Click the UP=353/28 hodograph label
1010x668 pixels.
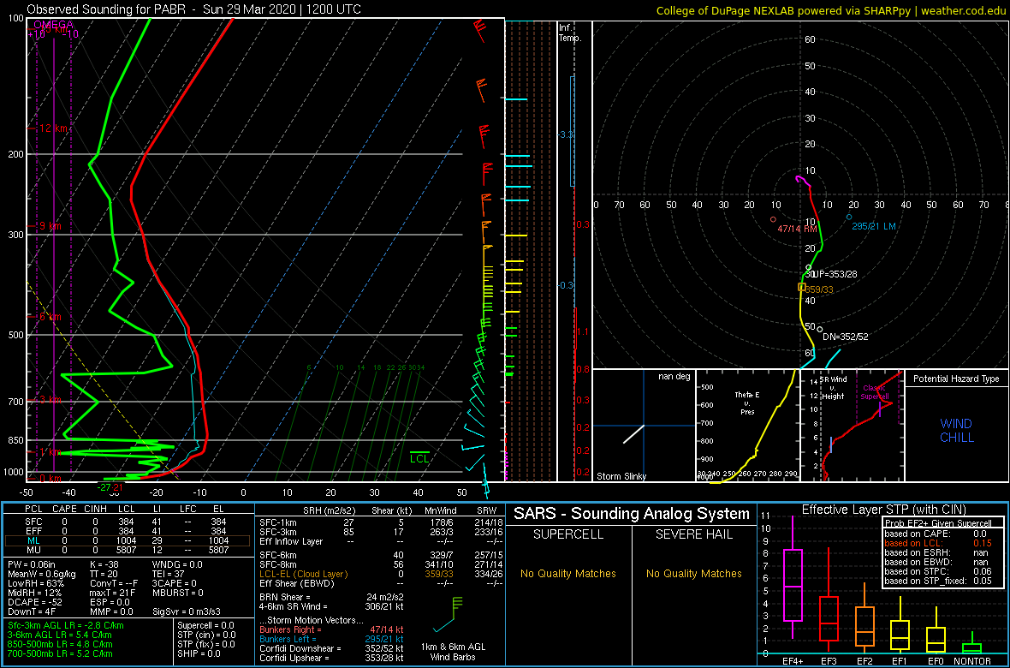point(833,274)
